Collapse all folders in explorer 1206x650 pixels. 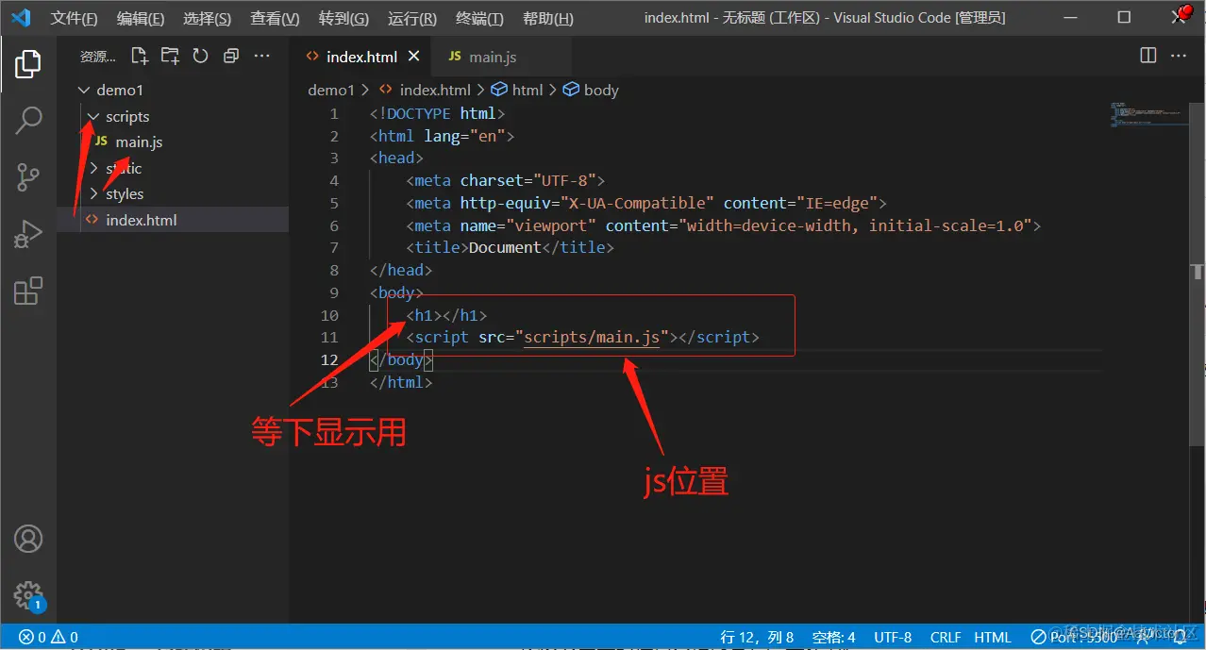231,56
